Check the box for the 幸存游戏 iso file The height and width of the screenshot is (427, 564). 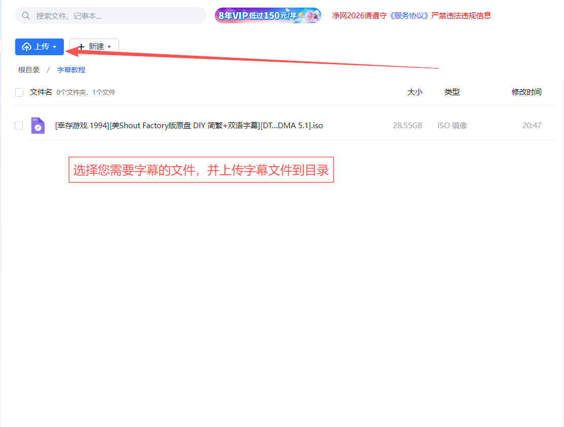(19, 126)
